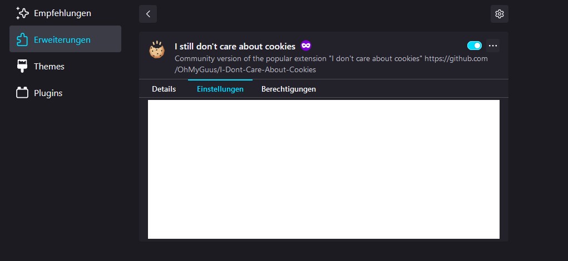Click the github.com URL in the description
This screenshot has height=261, width=568.
click(x=331, y=64)
